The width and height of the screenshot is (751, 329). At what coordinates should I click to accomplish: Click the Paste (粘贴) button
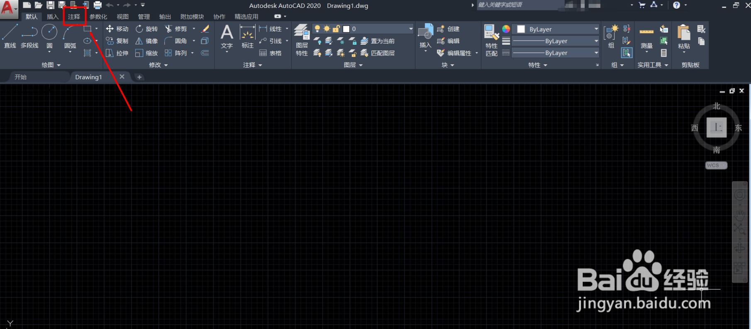point(684,37)
